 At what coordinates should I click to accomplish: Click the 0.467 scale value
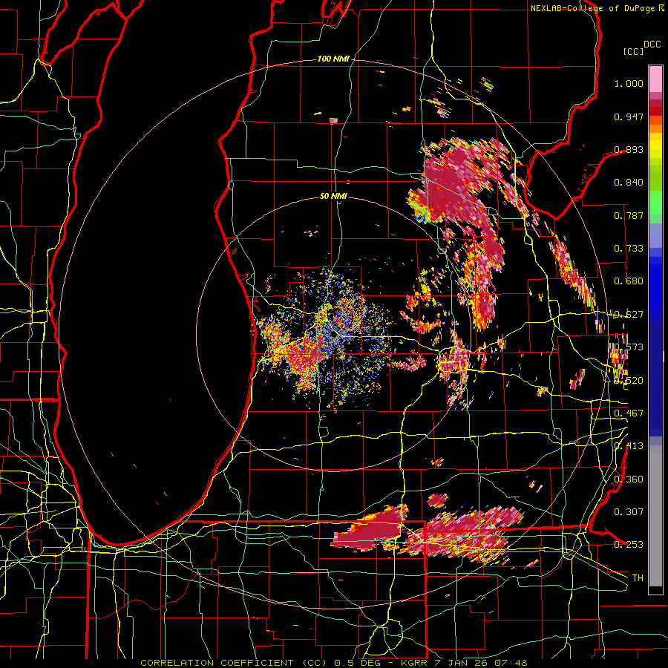pyautogui.click(x=629, y=413)
